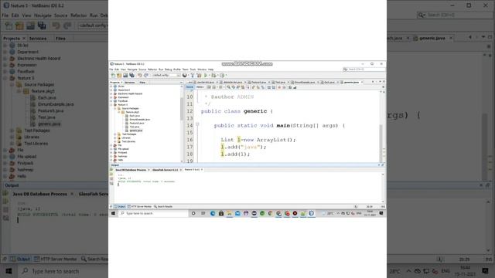Collapse feature.pkg5 package node in center tree
The height and width of the screenshot is (278, 495).
pyautogui.click(x=118, y=112)
